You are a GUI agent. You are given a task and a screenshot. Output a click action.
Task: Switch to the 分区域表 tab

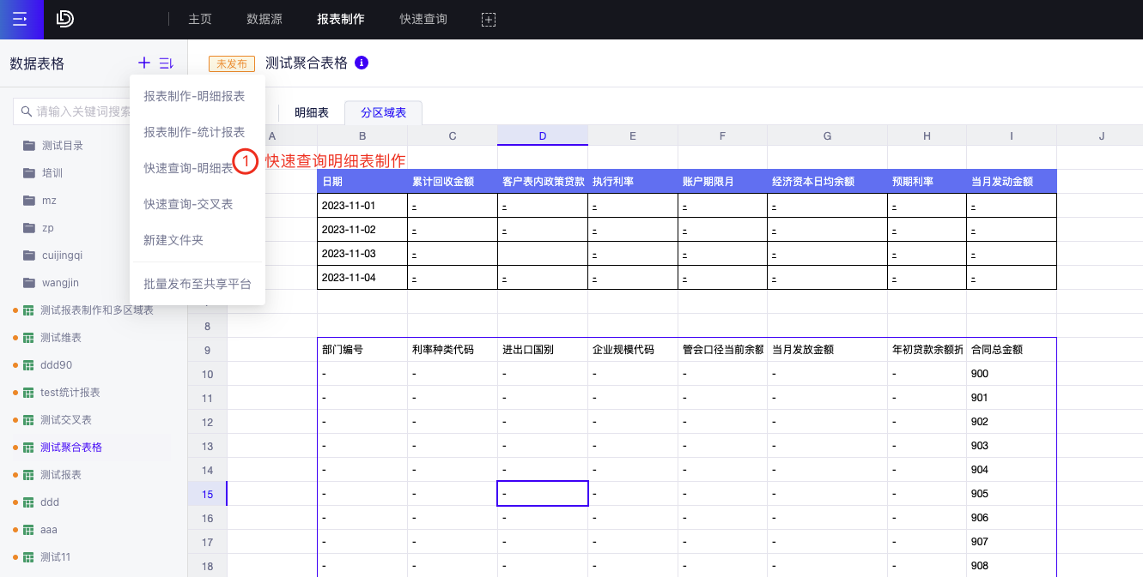pyautogui.click(x=383, y=112)
